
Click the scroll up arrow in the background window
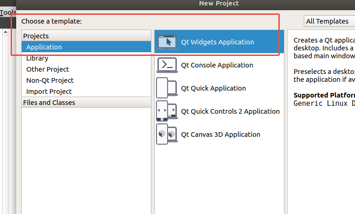coord(6,32)
